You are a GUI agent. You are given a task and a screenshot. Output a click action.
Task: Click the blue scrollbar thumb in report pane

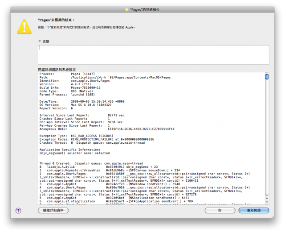pos(267,77)
